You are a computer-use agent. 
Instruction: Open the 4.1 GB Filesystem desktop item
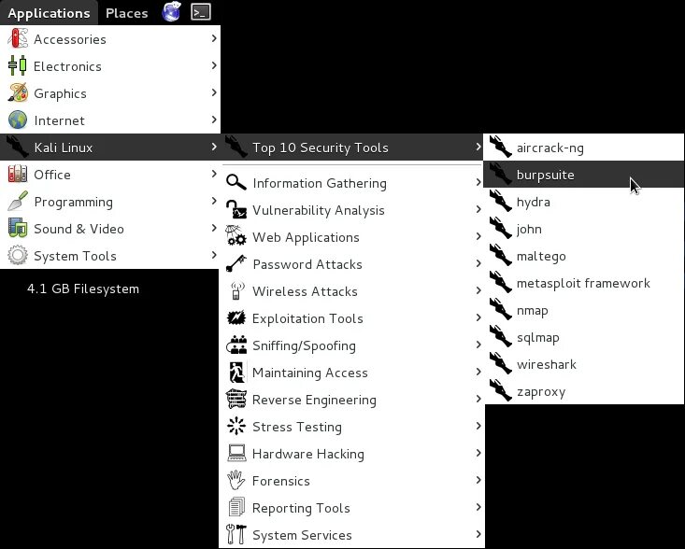pos(83,289)
